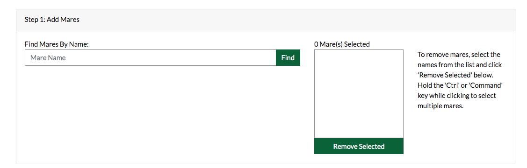
Task: Click the Remove Selected button
Action: pyautogui.click(x=359, y=146)
